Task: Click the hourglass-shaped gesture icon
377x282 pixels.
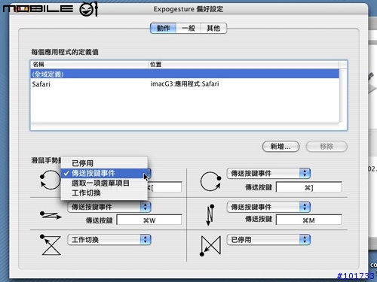Action: pos(51,245)
